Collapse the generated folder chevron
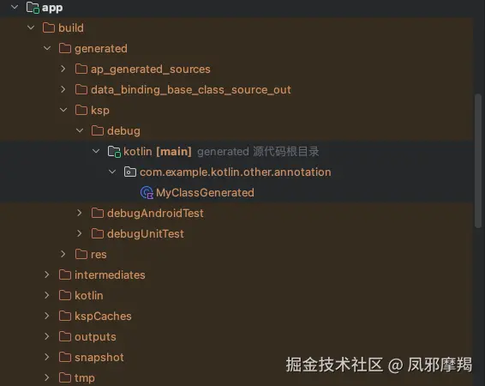The width and height of the screenshot is (485, 386). pyautogui.click(x=47, y=48)
